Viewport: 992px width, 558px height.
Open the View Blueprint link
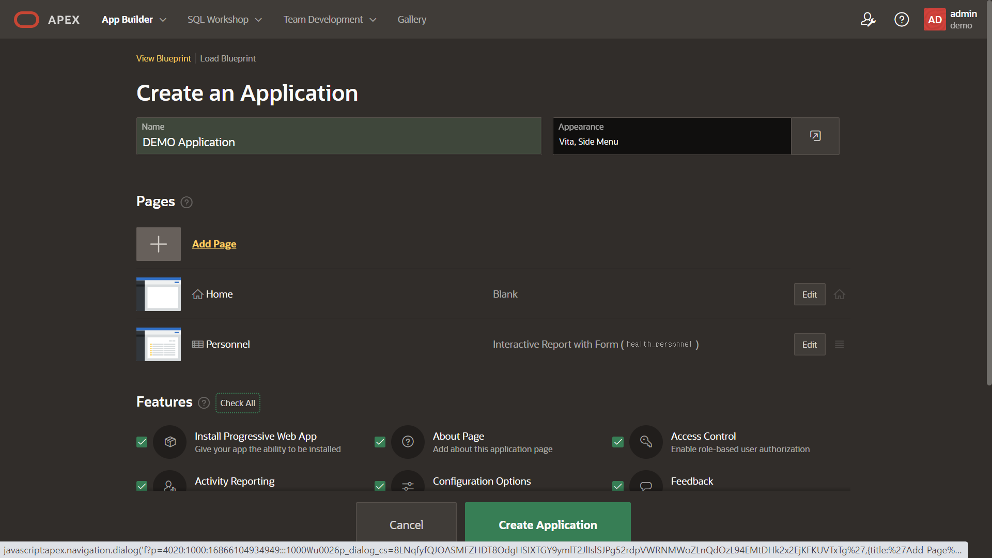click(163, 58)
